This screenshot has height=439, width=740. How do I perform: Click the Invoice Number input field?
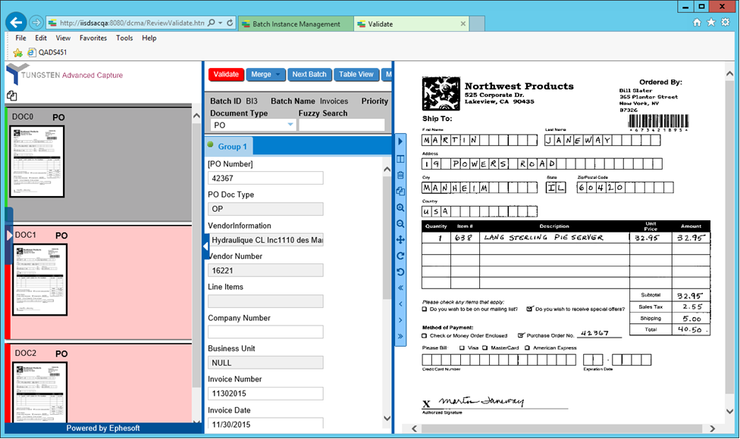pos(265,394)
